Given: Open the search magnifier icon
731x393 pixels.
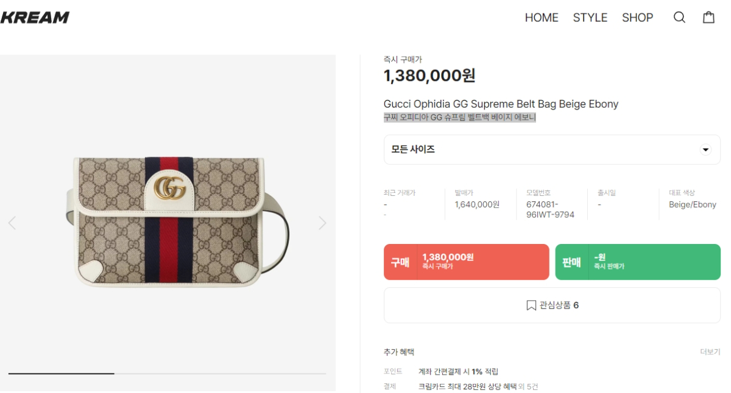Looking at the screenshot, I should click(679, 18).
